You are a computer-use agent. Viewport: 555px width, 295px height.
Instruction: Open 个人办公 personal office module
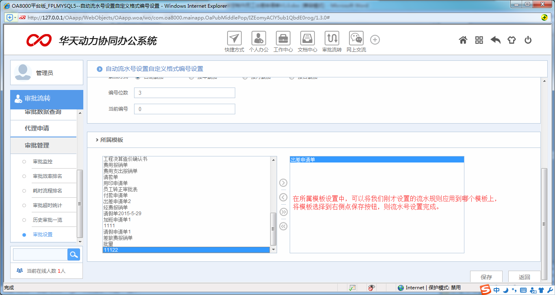[x=258, y=40]
